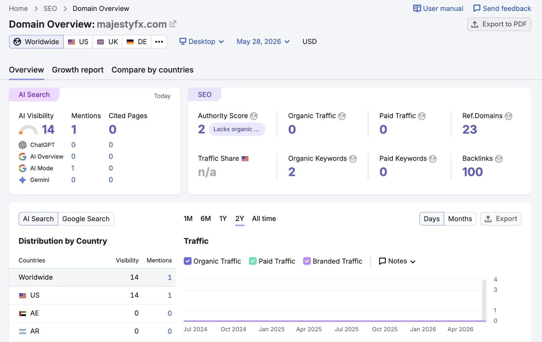
Task: Click the globe icon beside Organic Keywords
Action: [353, 159]
